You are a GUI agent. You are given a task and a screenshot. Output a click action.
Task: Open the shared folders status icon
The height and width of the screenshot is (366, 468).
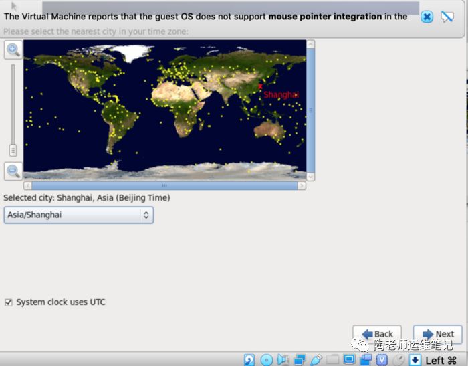(332, 359)
